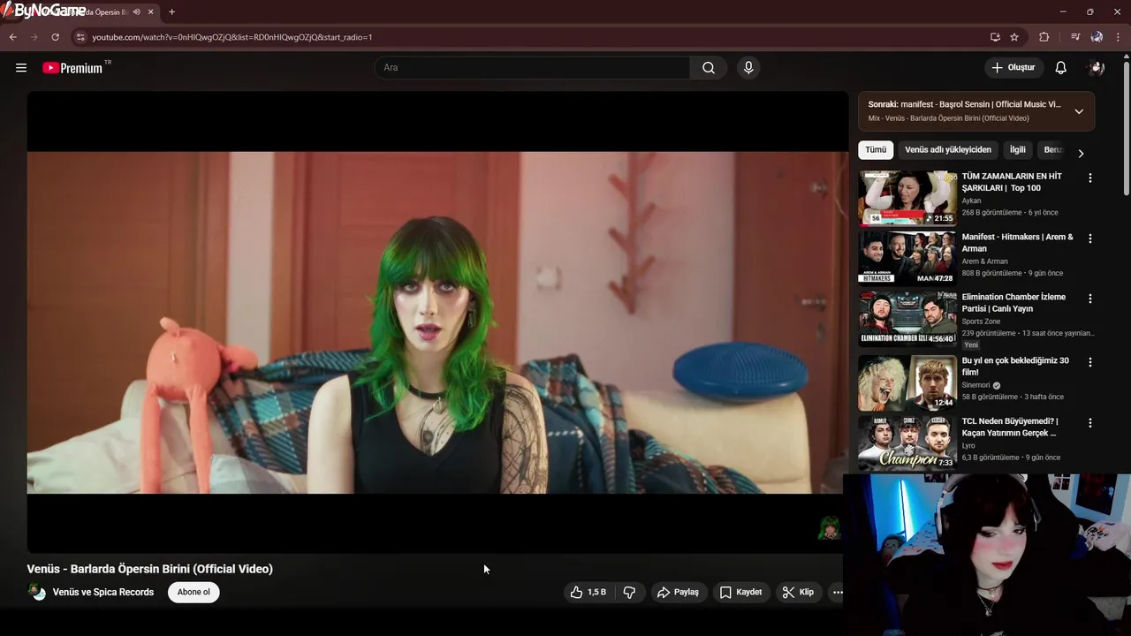
Task: Click the video title text
Action: pos(150,569)
